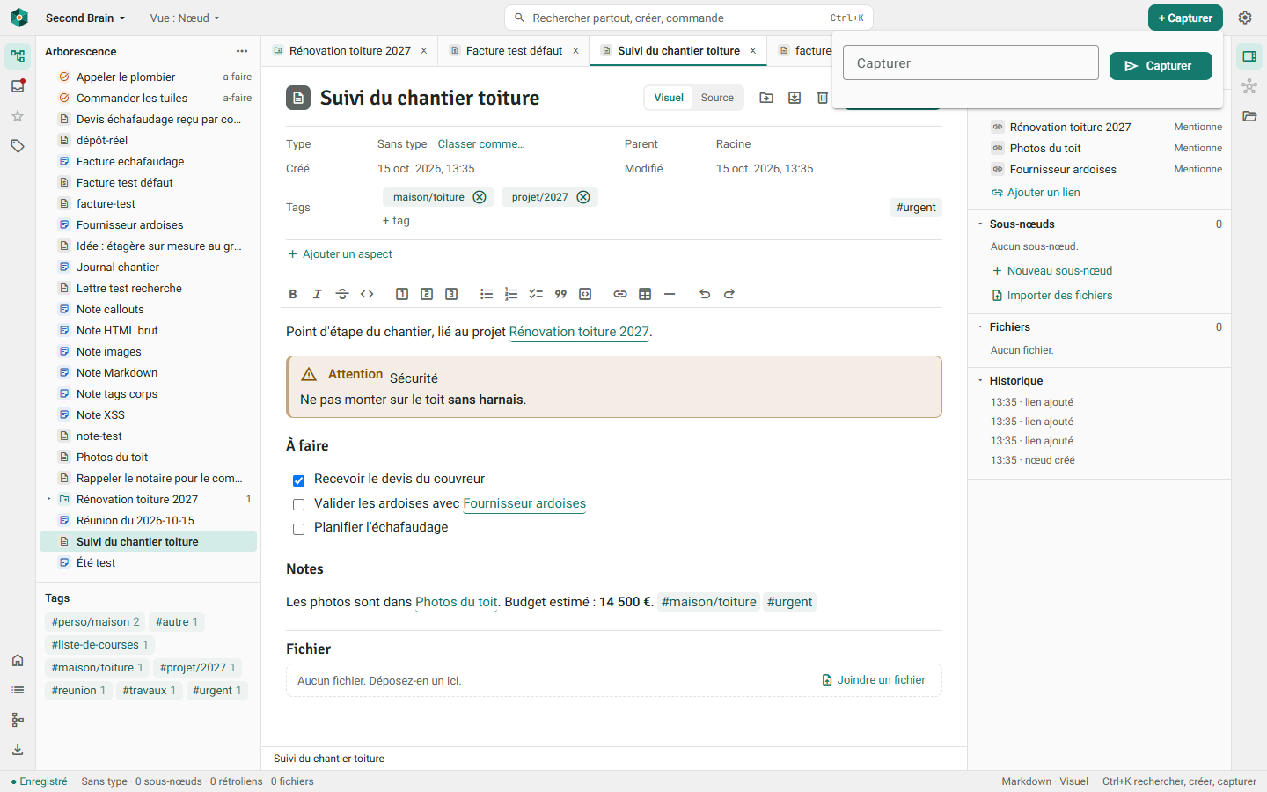Insert a blockquote
This screenshot has width=1267, height=792.
click(560, 294)
